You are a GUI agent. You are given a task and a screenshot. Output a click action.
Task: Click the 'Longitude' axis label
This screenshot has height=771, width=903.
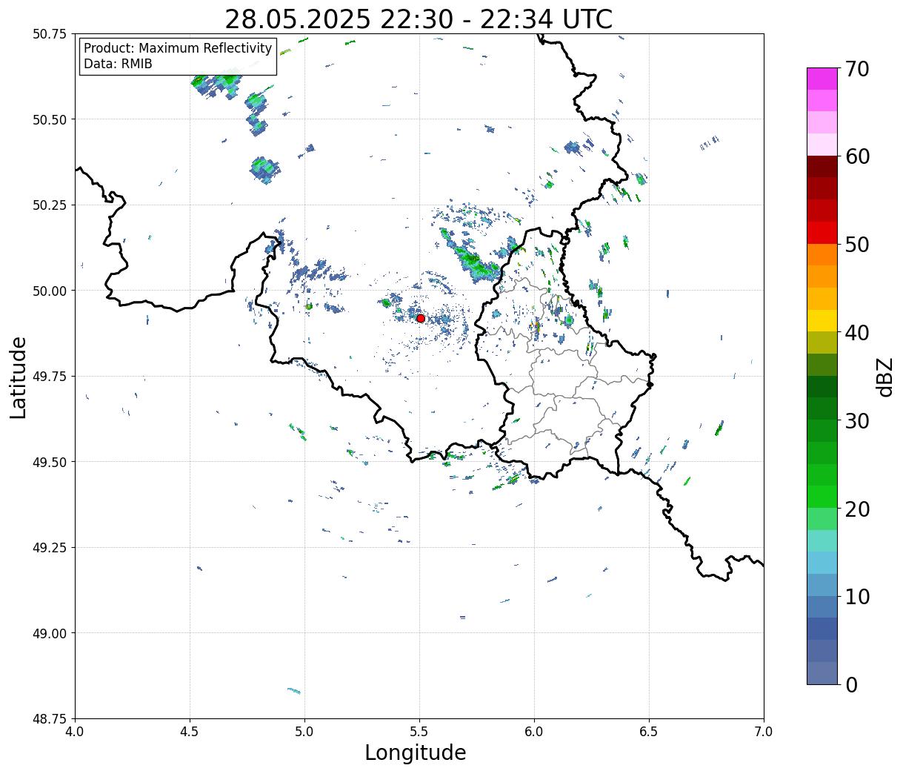click(416, 752)
